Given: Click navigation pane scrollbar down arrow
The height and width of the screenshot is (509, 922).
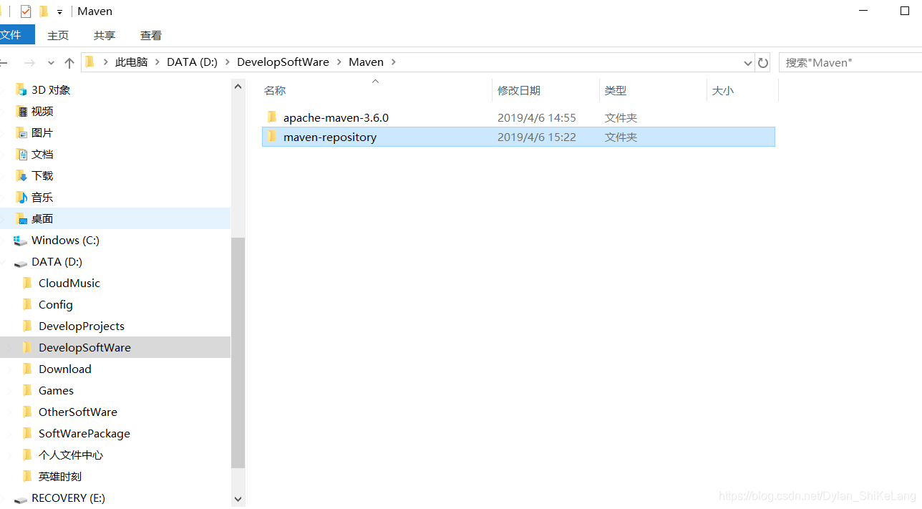Looking at the screenshot, I should 238,499.
